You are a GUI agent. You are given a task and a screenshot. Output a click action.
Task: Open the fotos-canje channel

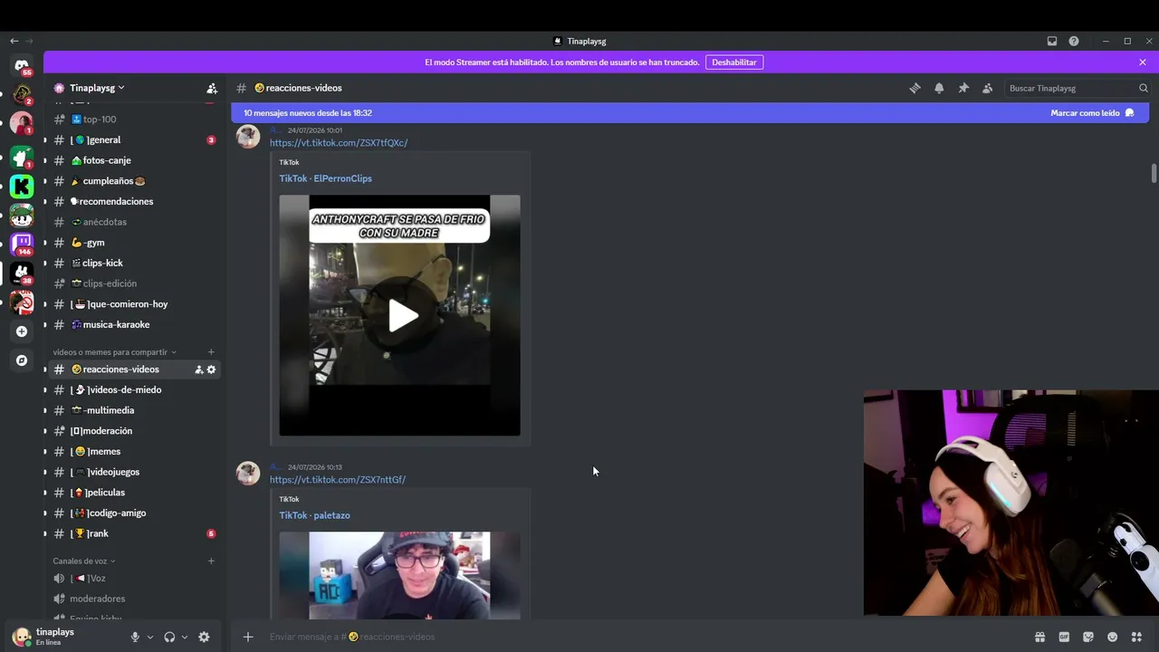pos(134,160)
